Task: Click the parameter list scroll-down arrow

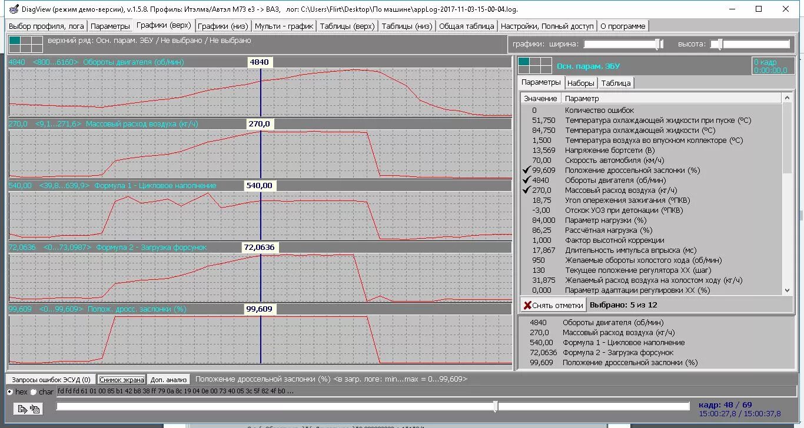Action: tap(788, 290)
